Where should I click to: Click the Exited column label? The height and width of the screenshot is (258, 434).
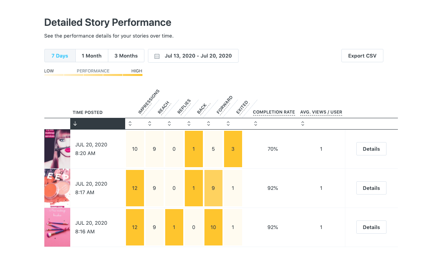[242, 107]
